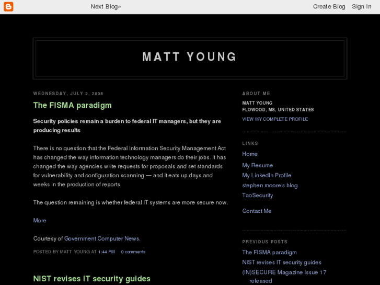Open the Create Blog link
380x285 pixels.
[x=329, y=7]
